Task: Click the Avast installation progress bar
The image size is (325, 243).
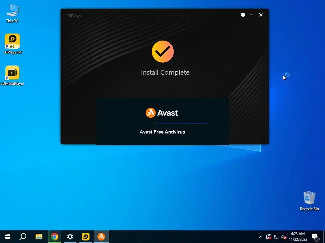Action: tap(162, 123)
